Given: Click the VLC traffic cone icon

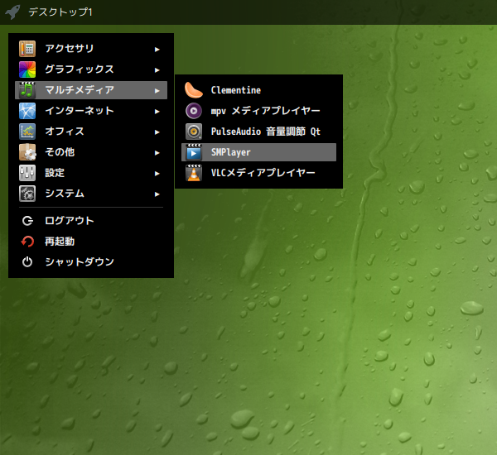Looking at the screenshot, I should click(x=194, y=173).
